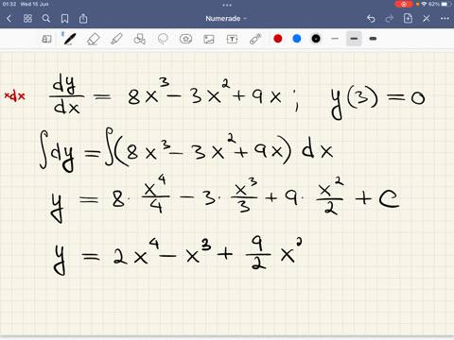Image resolution: width=454 pixels, height=340 pixels.
Task: Select the Pen tool
Action: click(69, 39)
